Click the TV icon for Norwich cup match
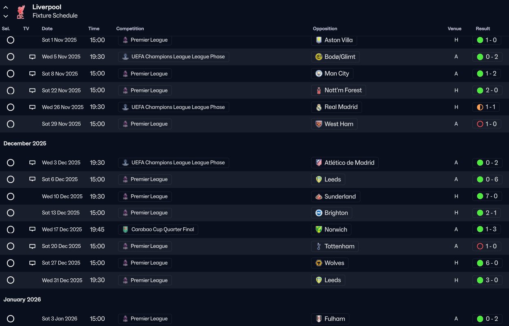This screenshot has width=509, height=326. (x=33, y=229)
